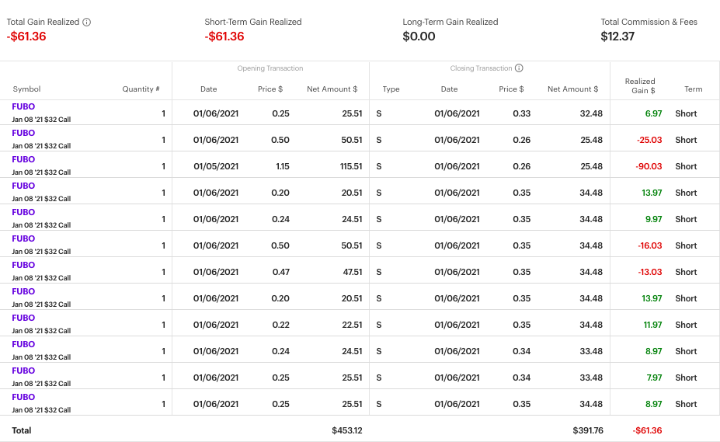Sort by the Quantity # column header

[x=141, y=89]
